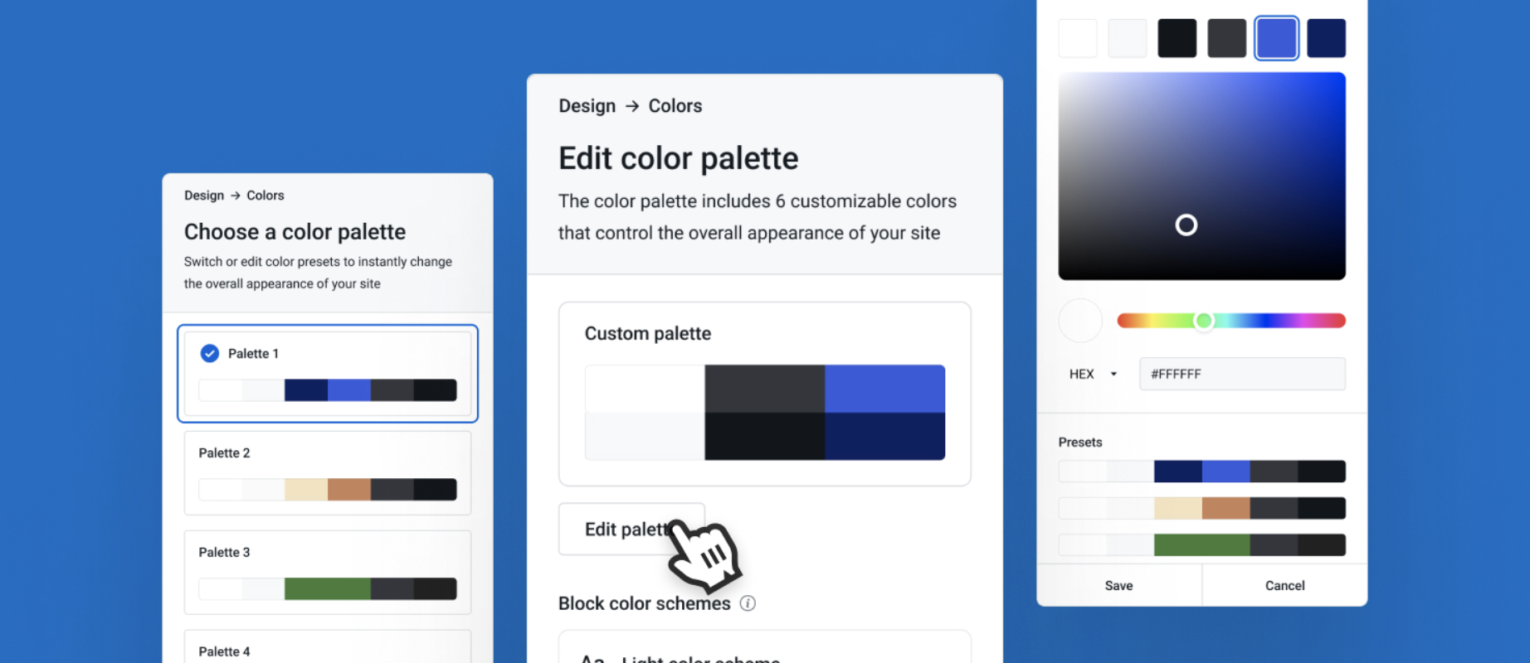
Task: Apply the green preset color strip
Action: (x=1201, y=544)
